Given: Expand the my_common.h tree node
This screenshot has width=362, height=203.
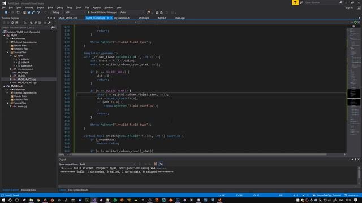Looking at the screenshot, I should [x=11, y=69].
